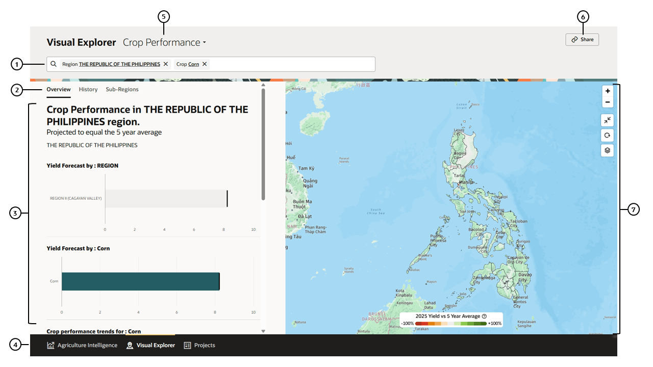Collapse the map to default extent

pos(607,120)
